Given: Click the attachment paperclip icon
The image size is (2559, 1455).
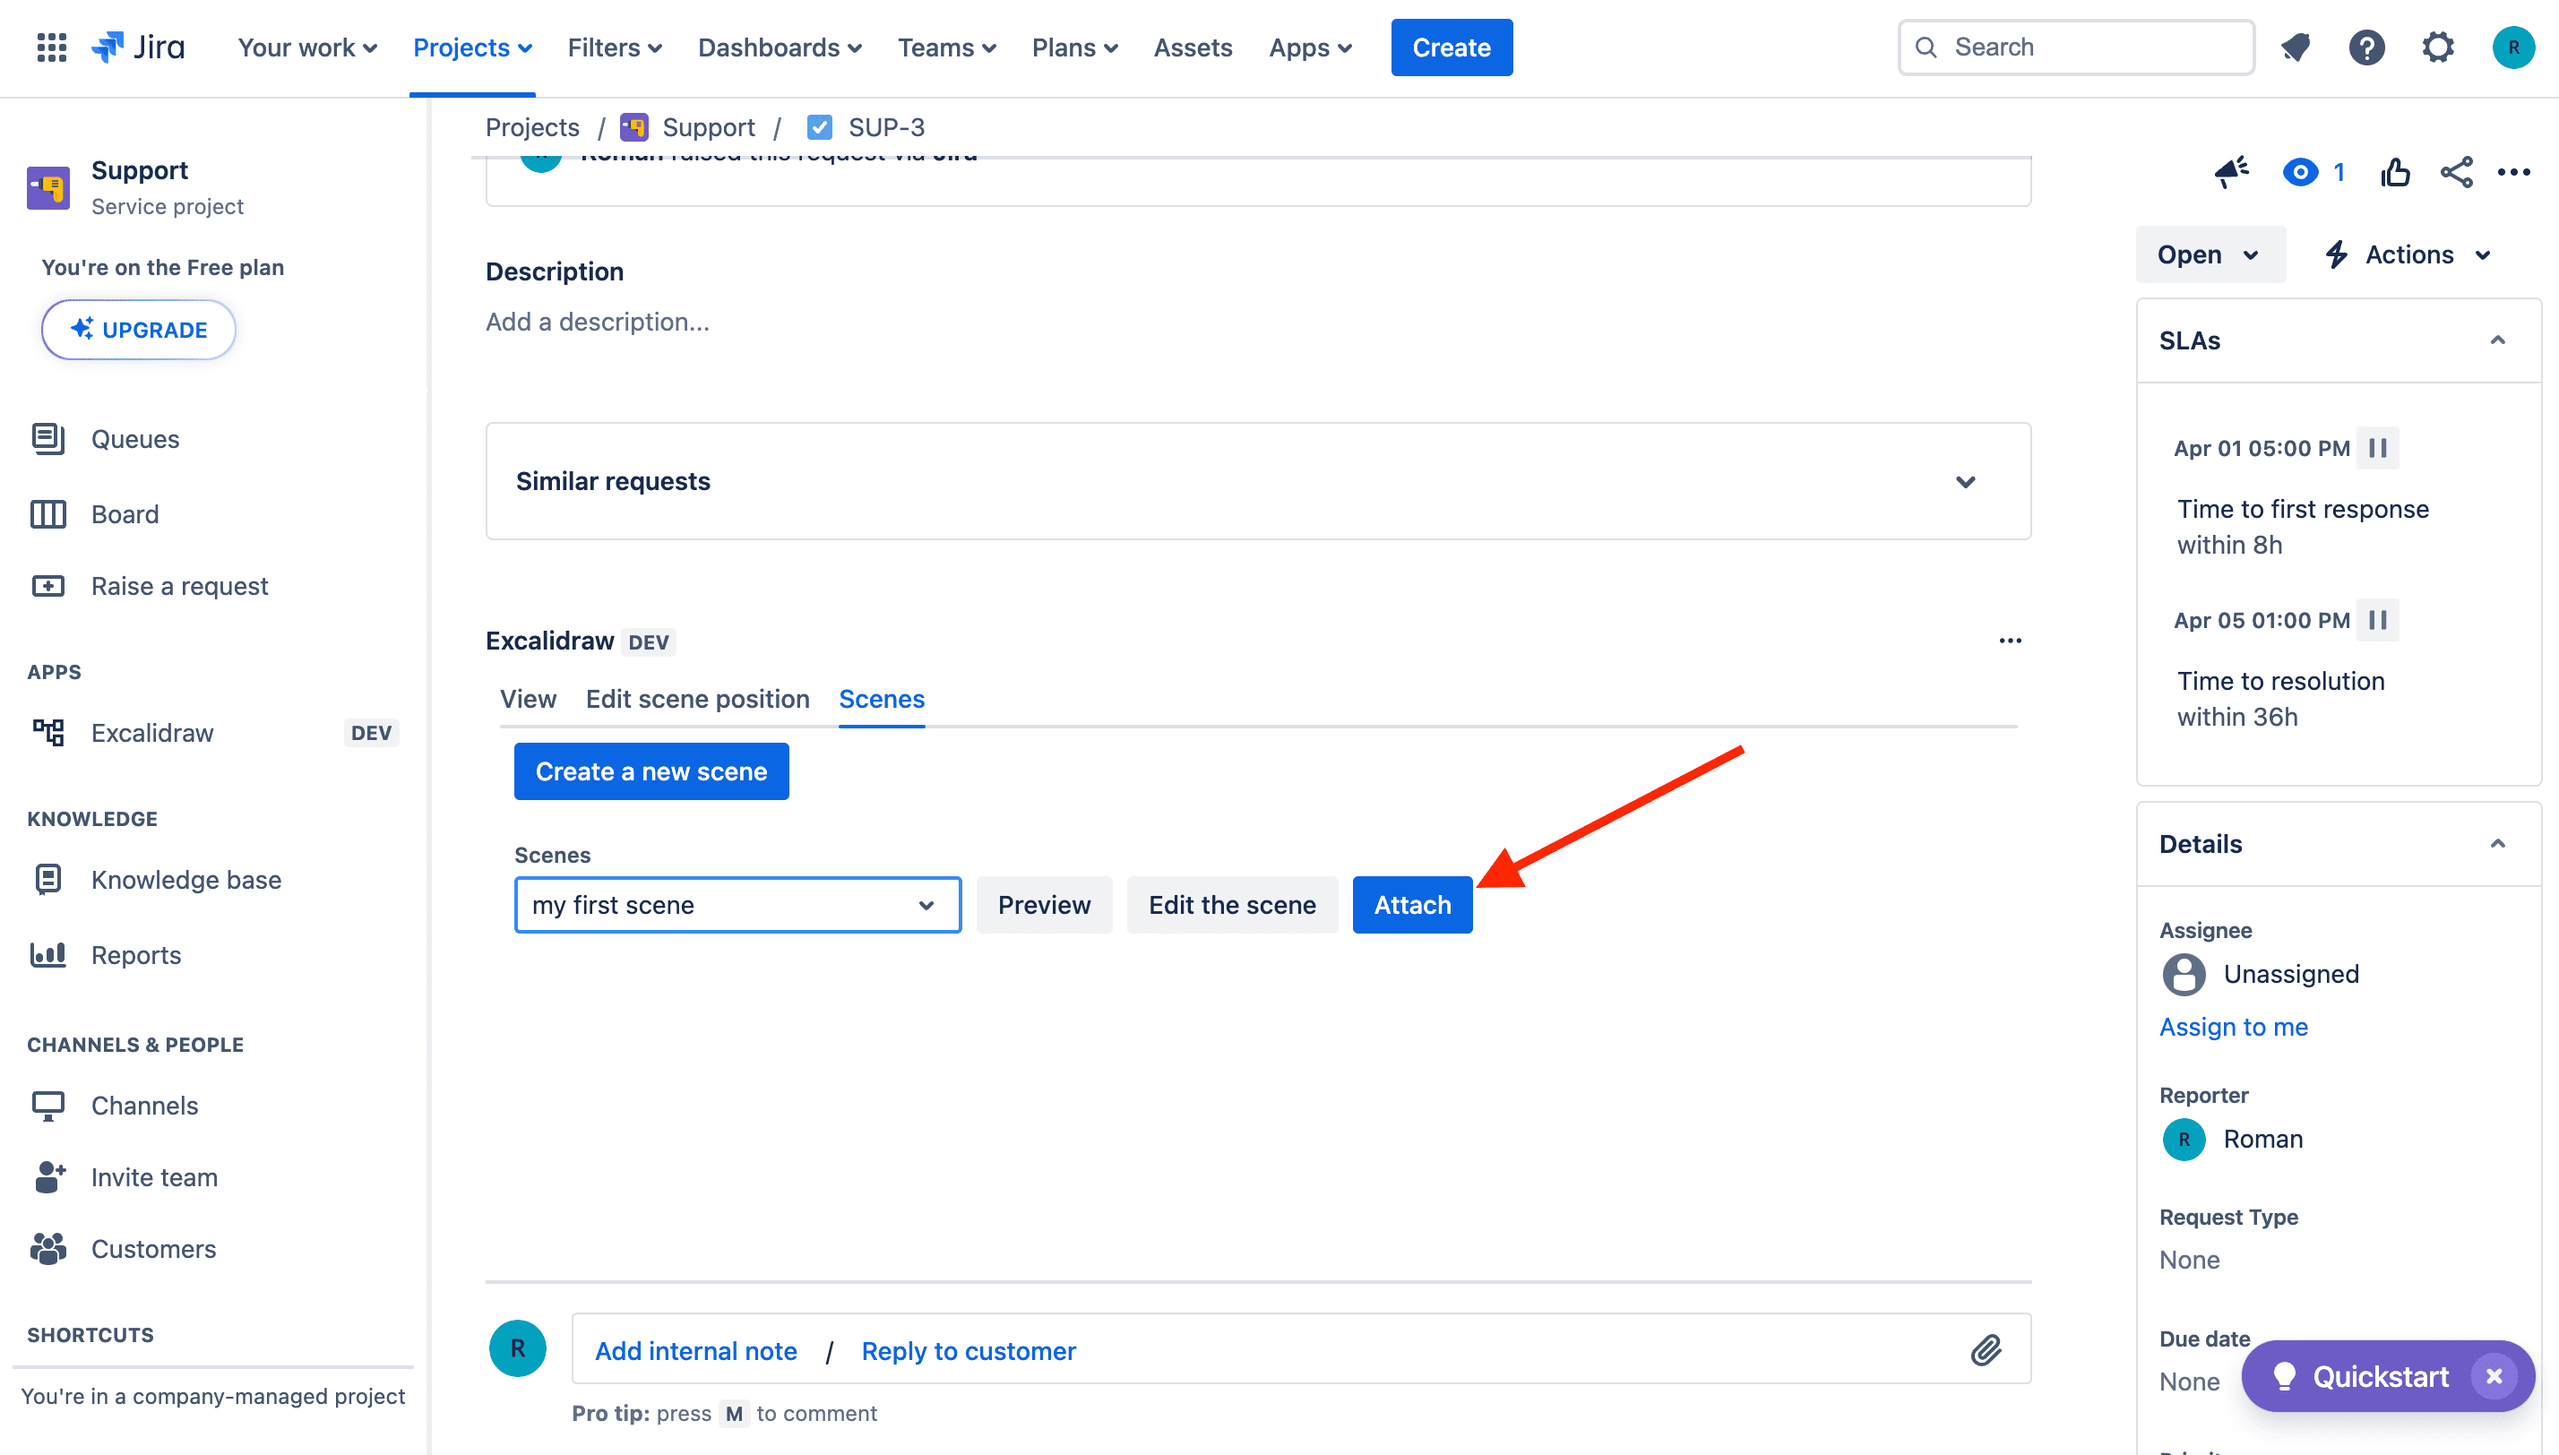Looking at the screenshot, I should tap(1986, 1350).
